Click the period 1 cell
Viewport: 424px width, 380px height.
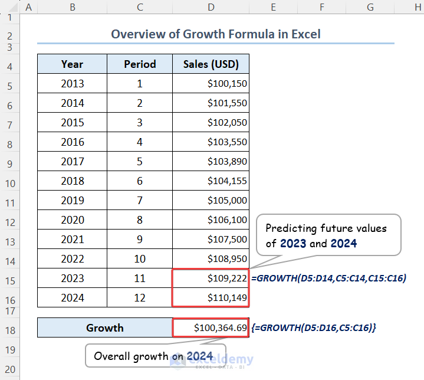point(140,83)
